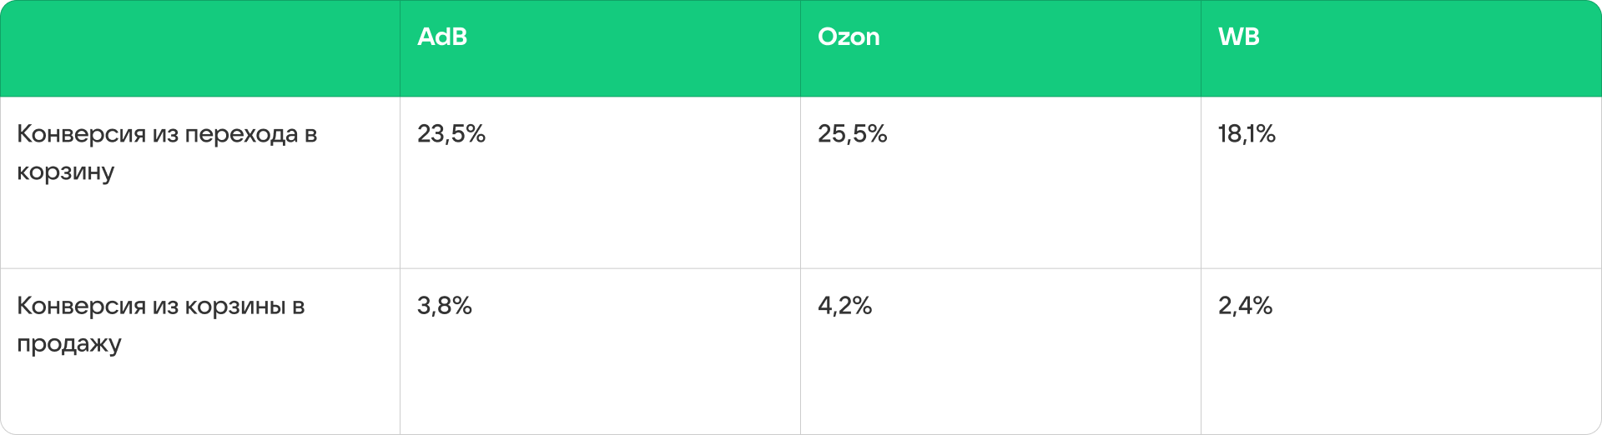The width and height of the screenshot is (1602, 435).
Task: Select the 'Конверсия из перехода в корзину' row label
Action: pyautogui.click(x=167, y=152)
